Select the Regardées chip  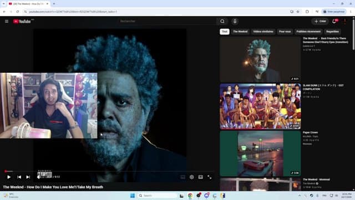(x=332, y=32)
